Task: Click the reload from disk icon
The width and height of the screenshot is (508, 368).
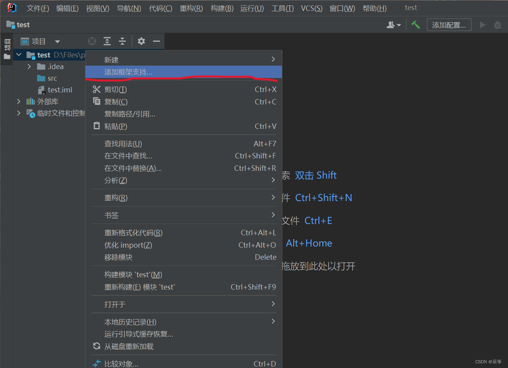Action: tap(97, 346)
